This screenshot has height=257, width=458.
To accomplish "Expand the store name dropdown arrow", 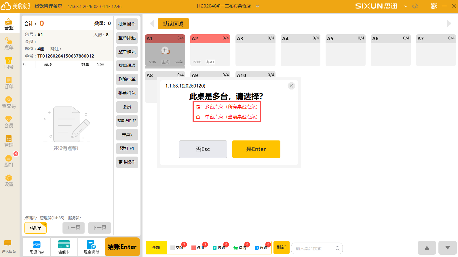I will pos(258,6).
